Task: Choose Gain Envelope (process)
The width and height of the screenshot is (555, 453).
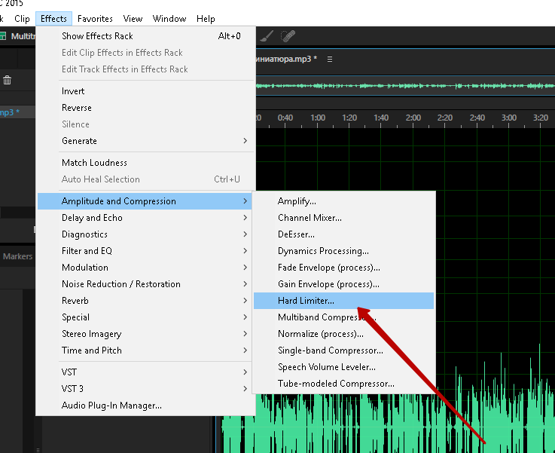Action: 343,284
